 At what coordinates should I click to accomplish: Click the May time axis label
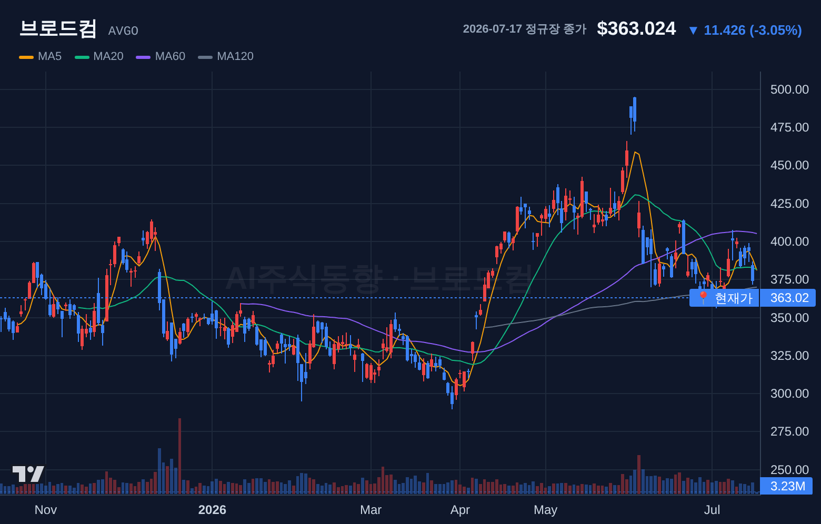click(545, 510)
